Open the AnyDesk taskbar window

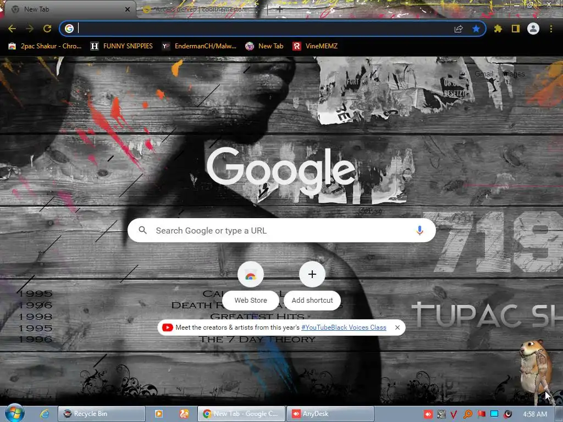pyautogui.click(x=330, y=414)
